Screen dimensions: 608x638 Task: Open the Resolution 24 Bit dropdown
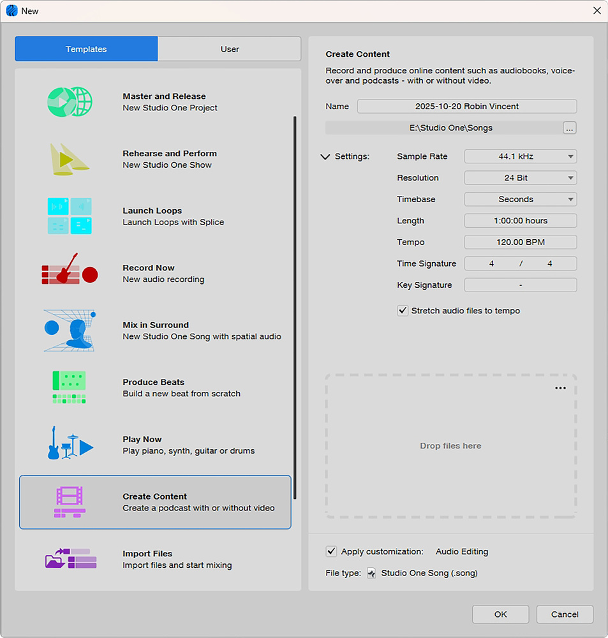click(x=520, y=178)
